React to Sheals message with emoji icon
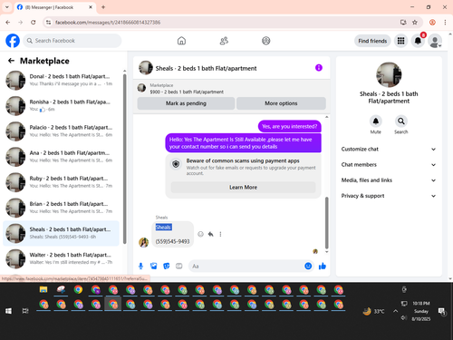Image resolution: width=453 pixels, height=340 pixels. click(x=200, y=234)
